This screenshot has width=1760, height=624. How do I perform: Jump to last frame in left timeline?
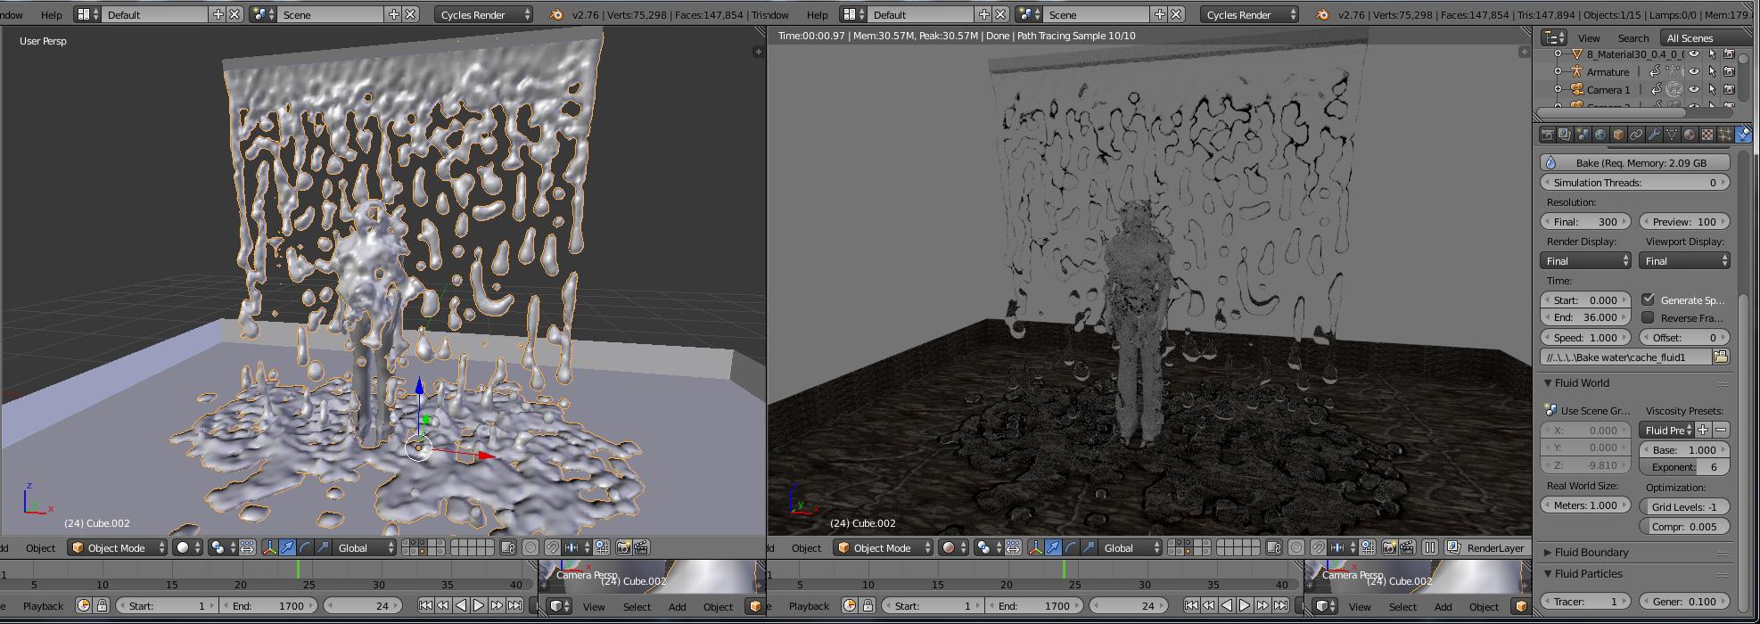click(514, 605)
